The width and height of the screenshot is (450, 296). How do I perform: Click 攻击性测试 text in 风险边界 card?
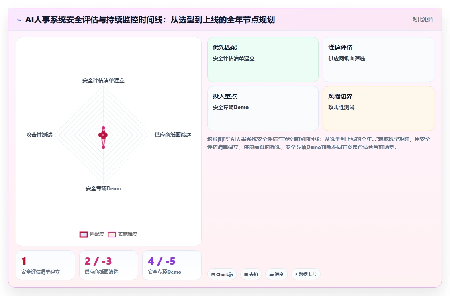(342, 107)
